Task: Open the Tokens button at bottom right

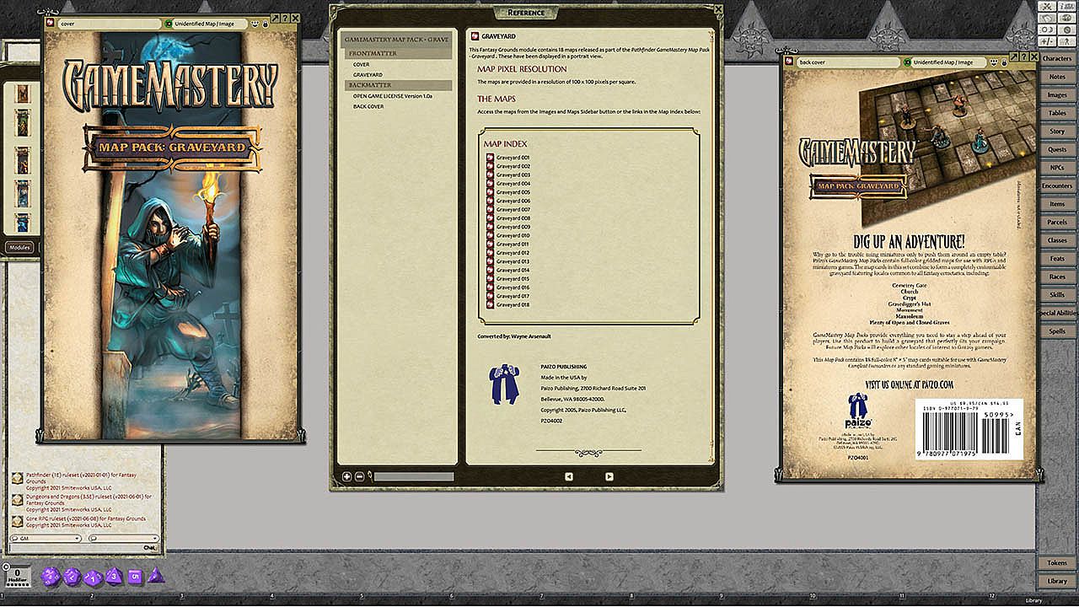Action: [x=1057, y=562]
